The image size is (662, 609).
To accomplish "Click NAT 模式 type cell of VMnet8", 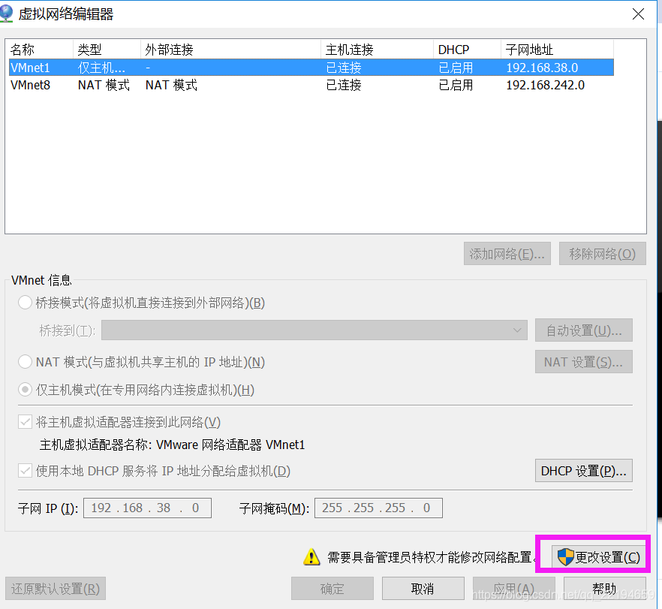I will (x=104, y=85).
